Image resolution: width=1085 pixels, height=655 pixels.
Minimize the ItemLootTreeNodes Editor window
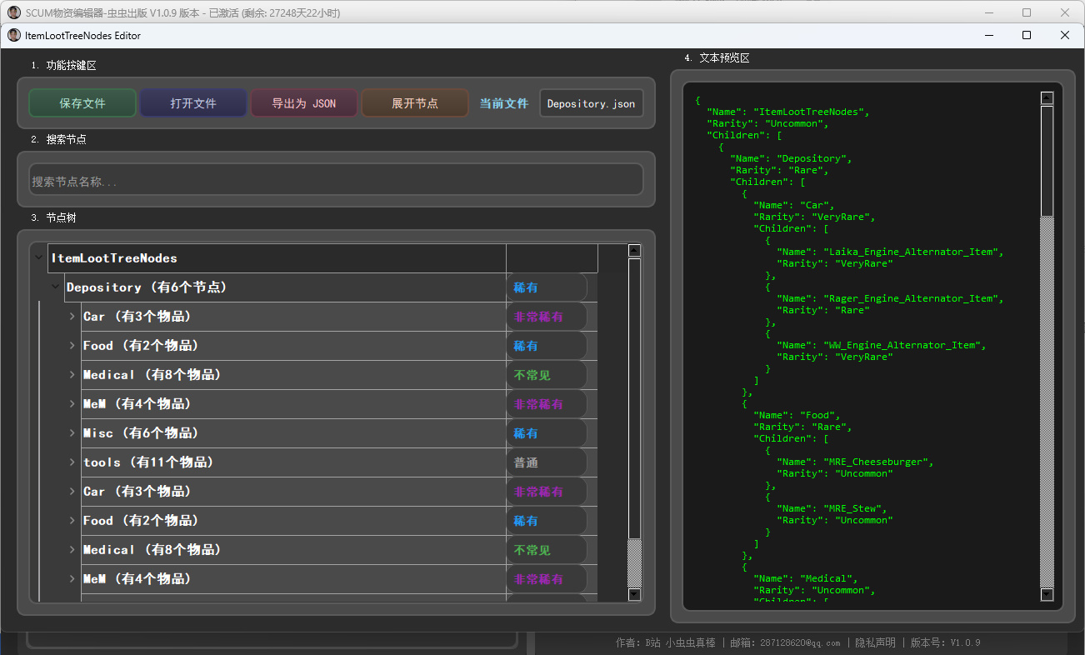point(988,35)
